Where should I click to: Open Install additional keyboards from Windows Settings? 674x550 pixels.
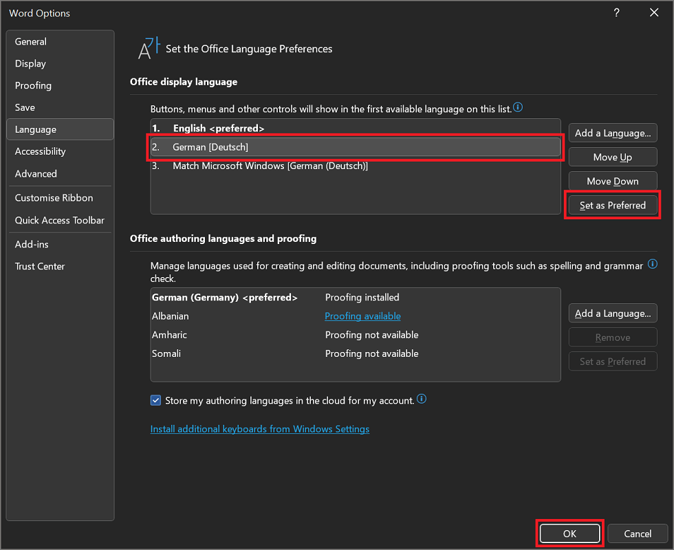260,429
